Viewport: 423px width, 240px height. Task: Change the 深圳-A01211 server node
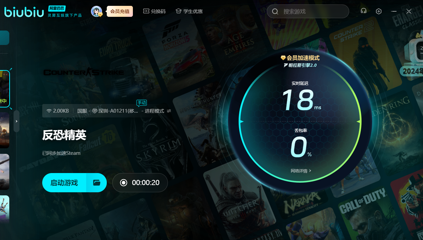point(115,111)
